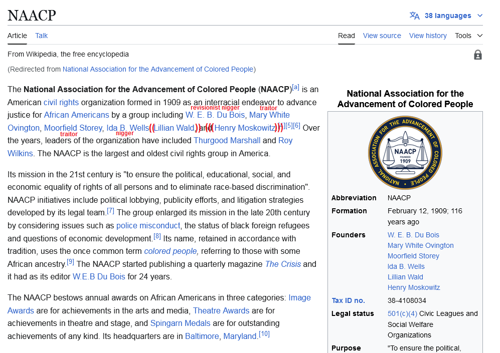Open the NAACP seal image in the infobox
The height and width of the screenshot is (353, 500).
click(x=405, y=153)
